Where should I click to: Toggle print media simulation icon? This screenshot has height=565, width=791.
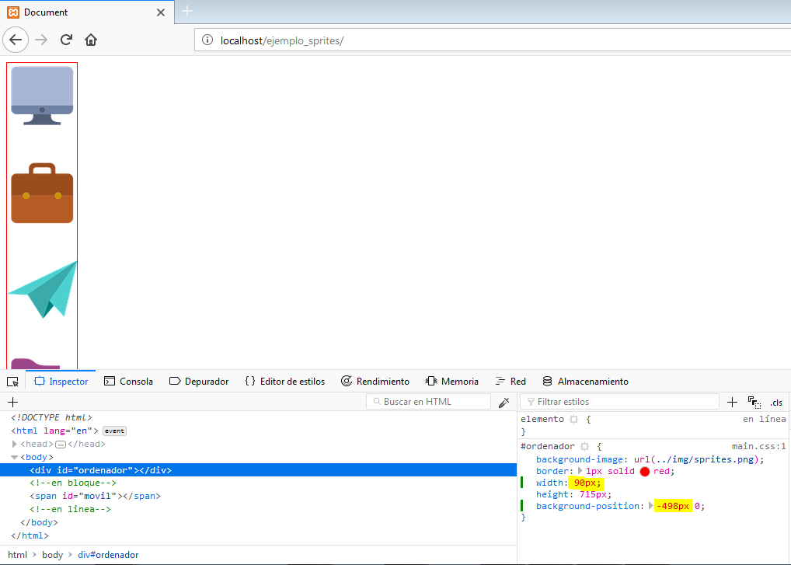coord(754,403)
